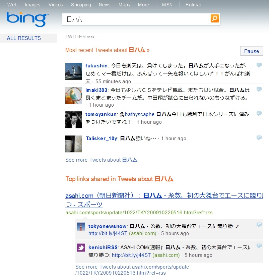This screenshot has height=280, width=269.
Task: Open bit.ly link in kenichiRSS's tweet
Action: tap(131, 255)
